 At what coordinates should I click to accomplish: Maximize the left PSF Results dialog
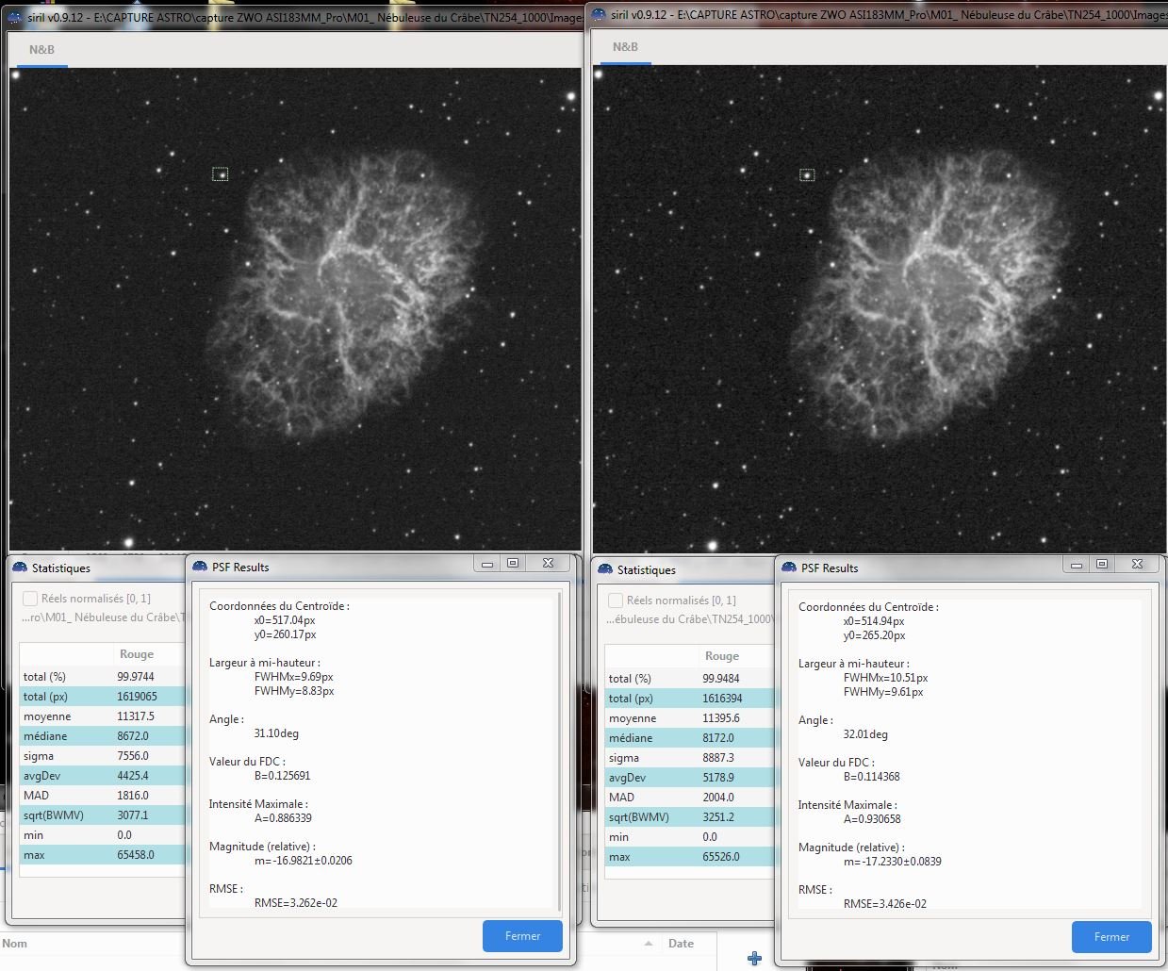513,564
